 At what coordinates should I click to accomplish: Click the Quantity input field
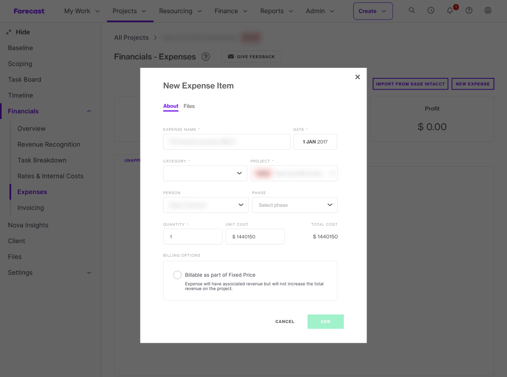tap(193, 237)
